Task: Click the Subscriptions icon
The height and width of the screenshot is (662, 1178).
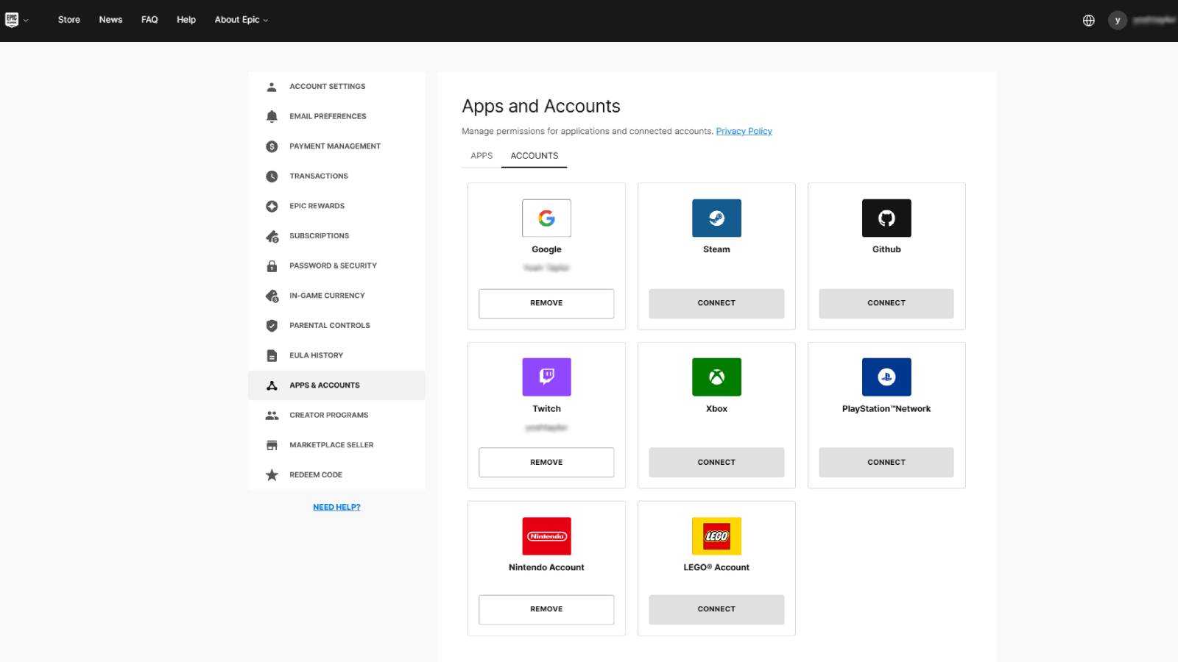Action: [272, 236]
